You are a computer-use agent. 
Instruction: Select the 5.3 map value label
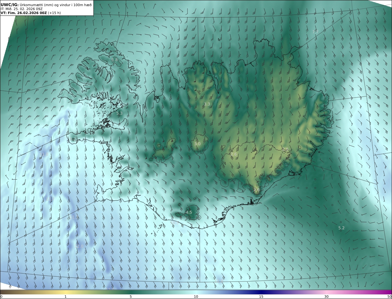coord(119,113)
